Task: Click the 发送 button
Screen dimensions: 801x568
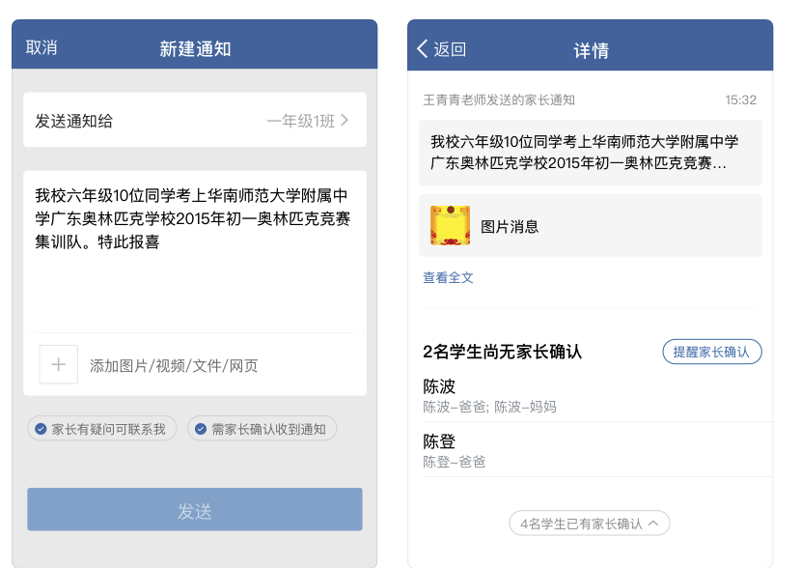Action: pyautogui.click(x=195, y=509)
